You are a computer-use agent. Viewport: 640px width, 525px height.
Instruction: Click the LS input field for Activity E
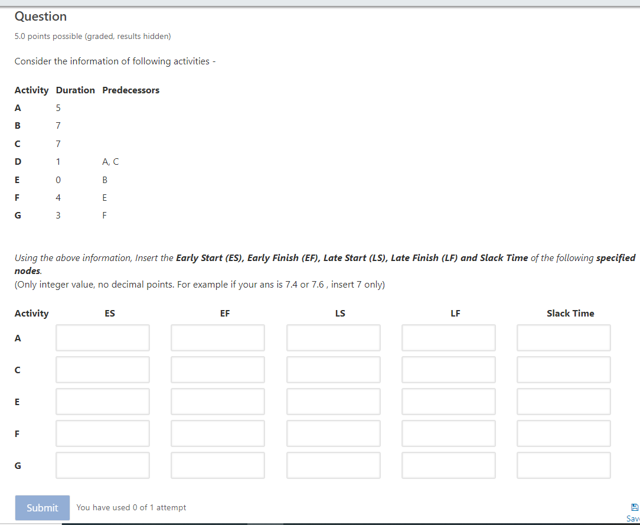(333, 401)
